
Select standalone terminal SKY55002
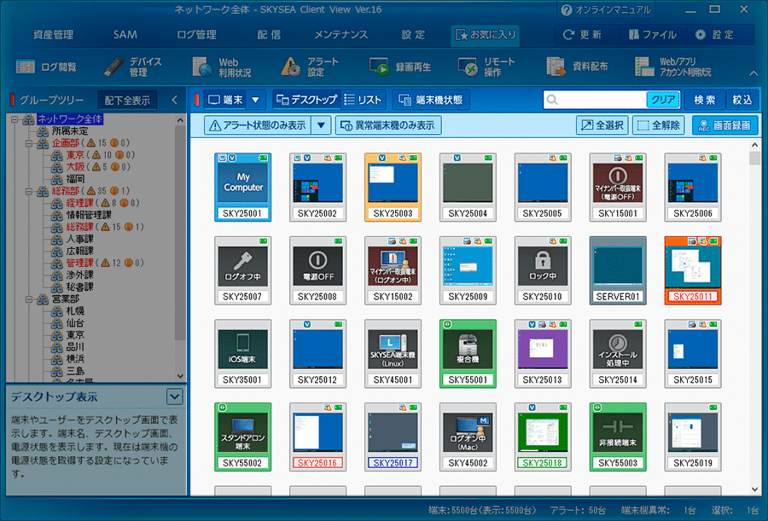tap(243, 437)
